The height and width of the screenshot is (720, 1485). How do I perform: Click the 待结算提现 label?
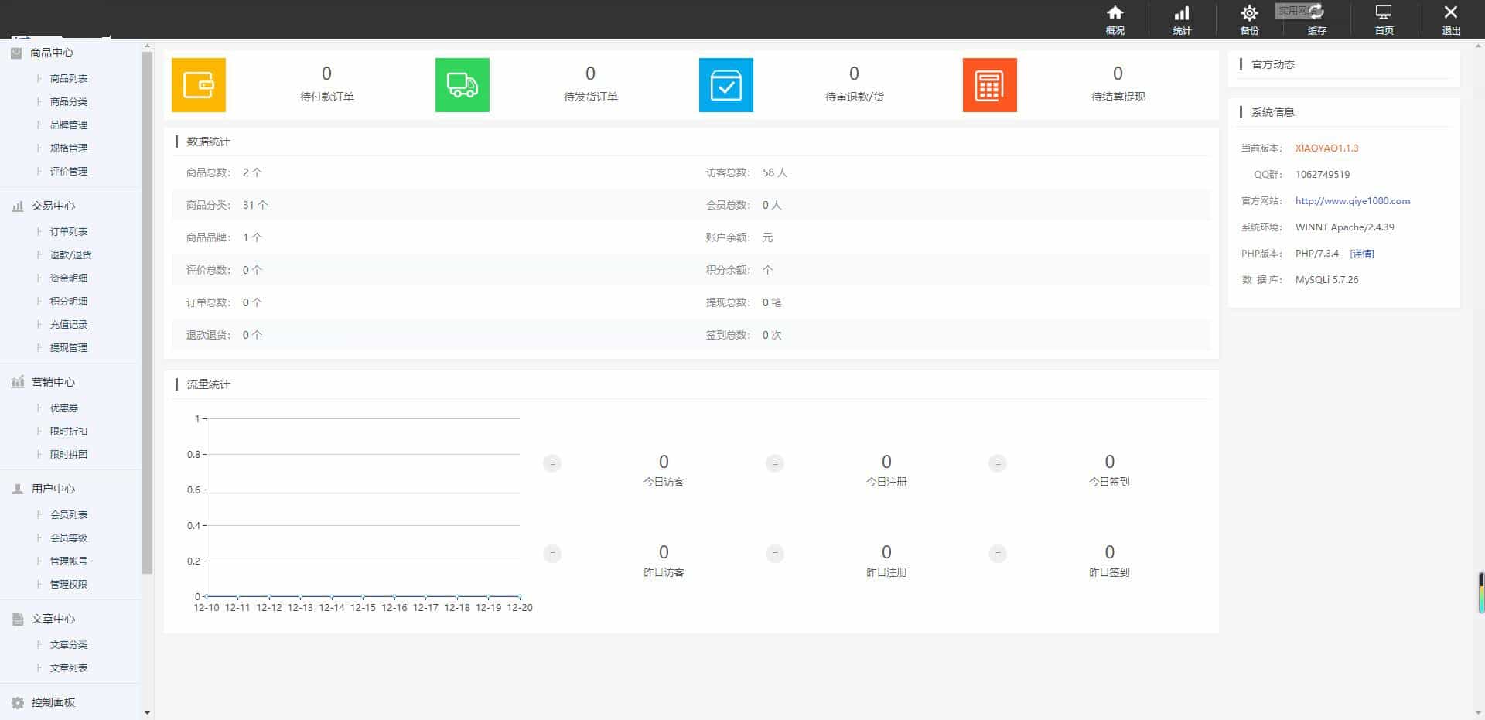pos(1118,97)
